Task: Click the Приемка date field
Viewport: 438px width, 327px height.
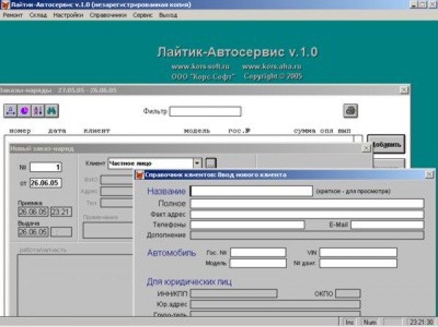Action: coord(33,212)
